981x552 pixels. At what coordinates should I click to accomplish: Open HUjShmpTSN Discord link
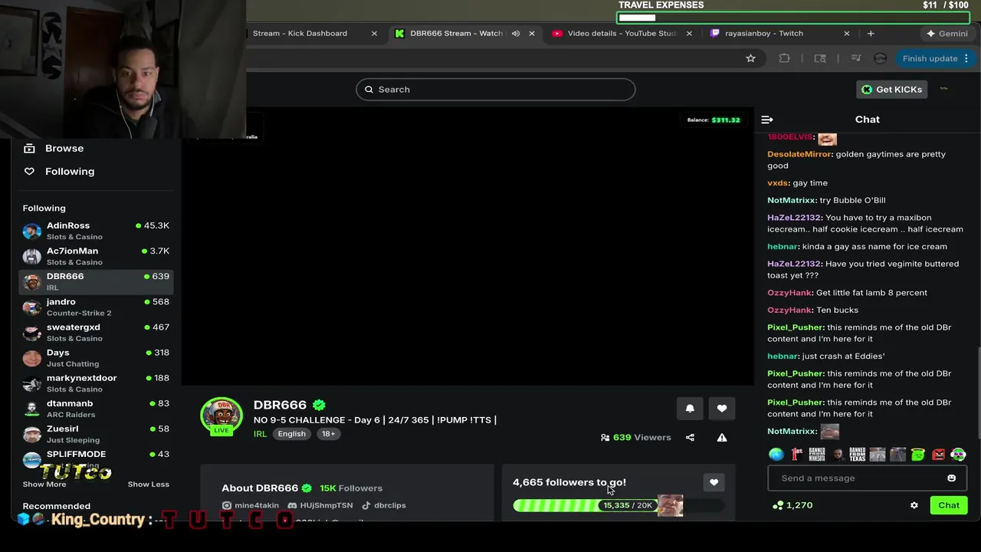click(x=320, y=505)
